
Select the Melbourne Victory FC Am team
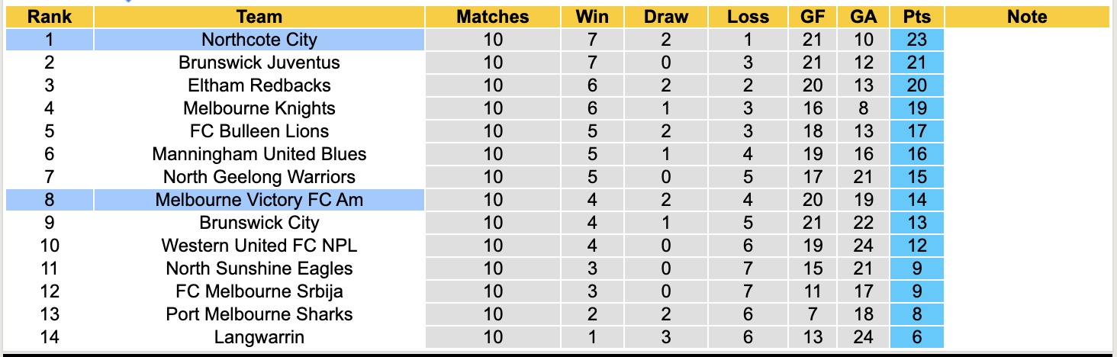(259, 200)
